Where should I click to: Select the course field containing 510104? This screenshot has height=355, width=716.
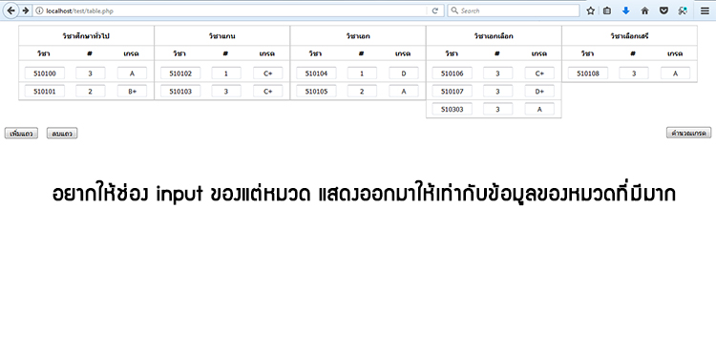(316, 73)
